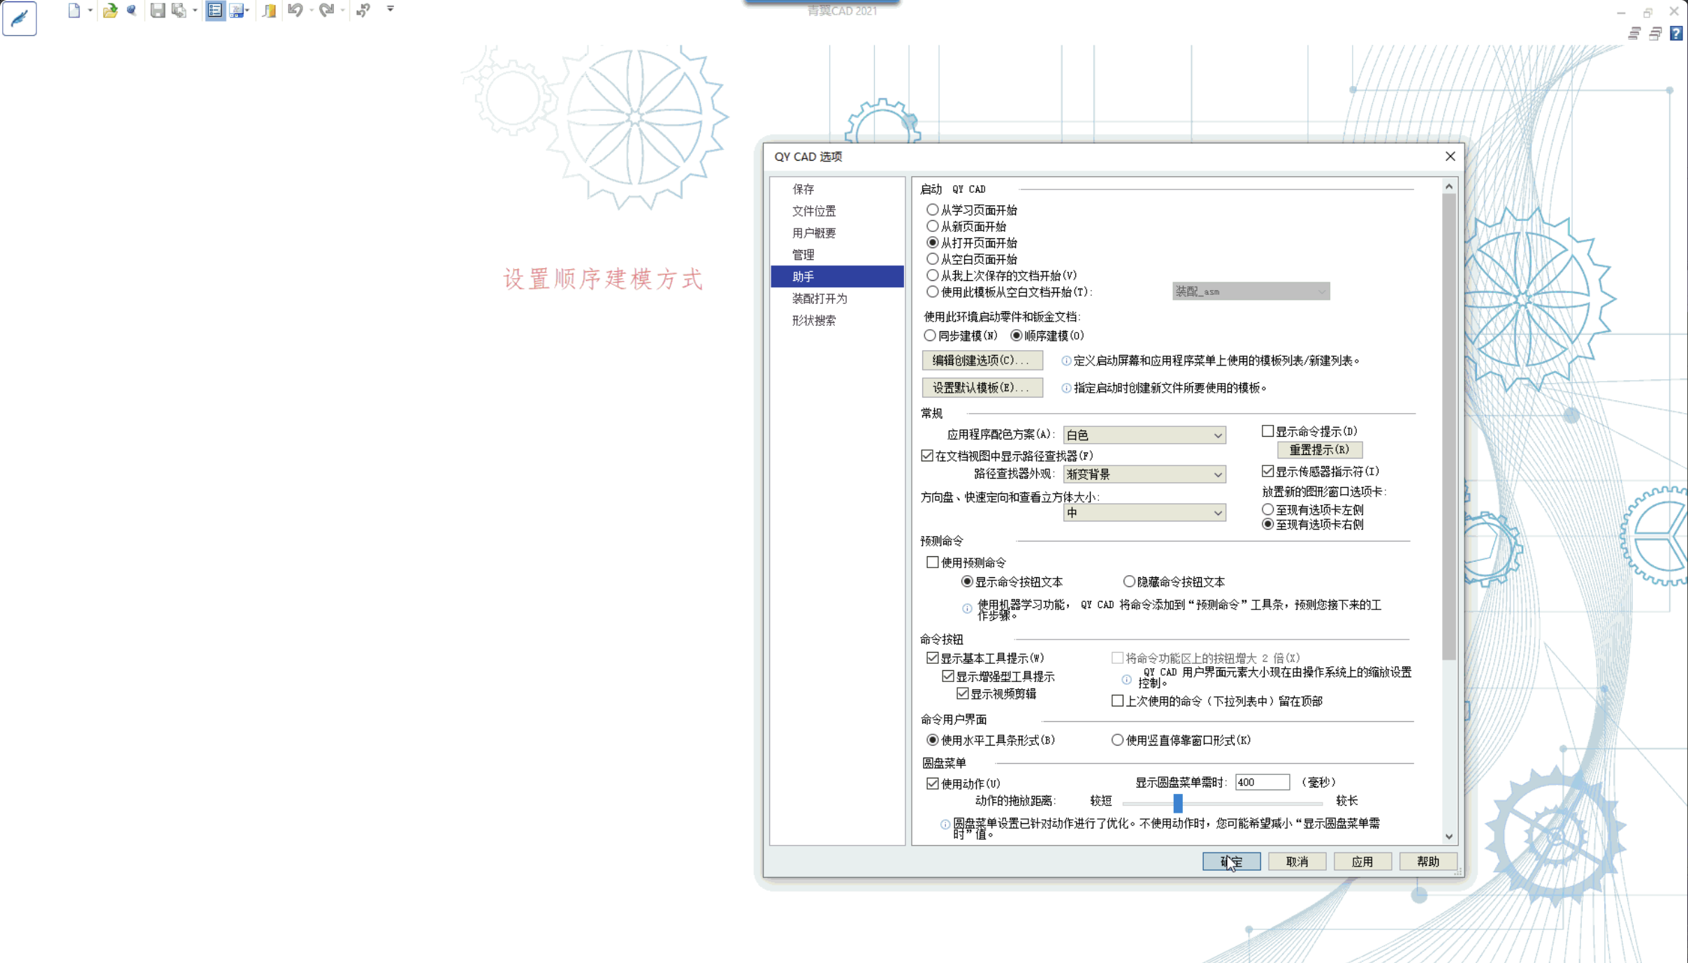Click the highlighted Options list icon
The height and width of the screenshot is (963, 1688).
point(215,10)
